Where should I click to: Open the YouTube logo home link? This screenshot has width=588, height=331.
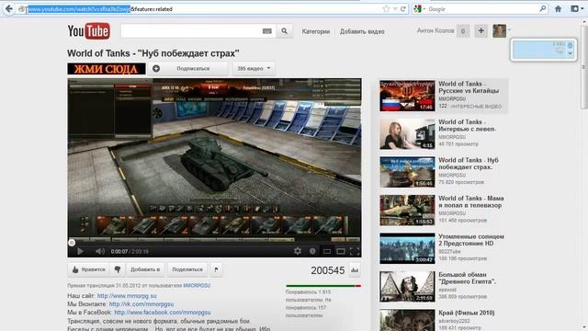pyautogui.click(x=89, y=30)
